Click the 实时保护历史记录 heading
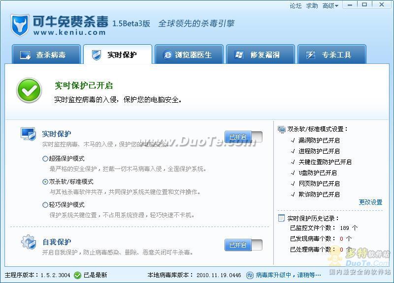 313,218
